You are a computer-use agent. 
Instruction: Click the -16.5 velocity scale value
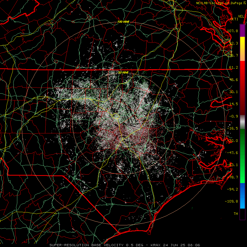pos(232,128)
